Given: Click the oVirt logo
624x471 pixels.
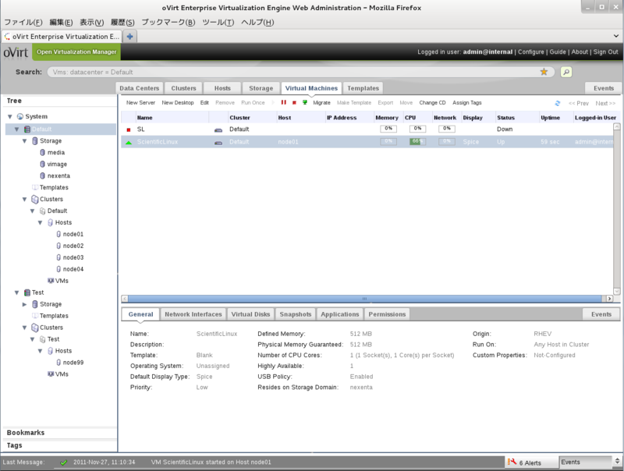Looking at the screenshot, I should (16, 52).
